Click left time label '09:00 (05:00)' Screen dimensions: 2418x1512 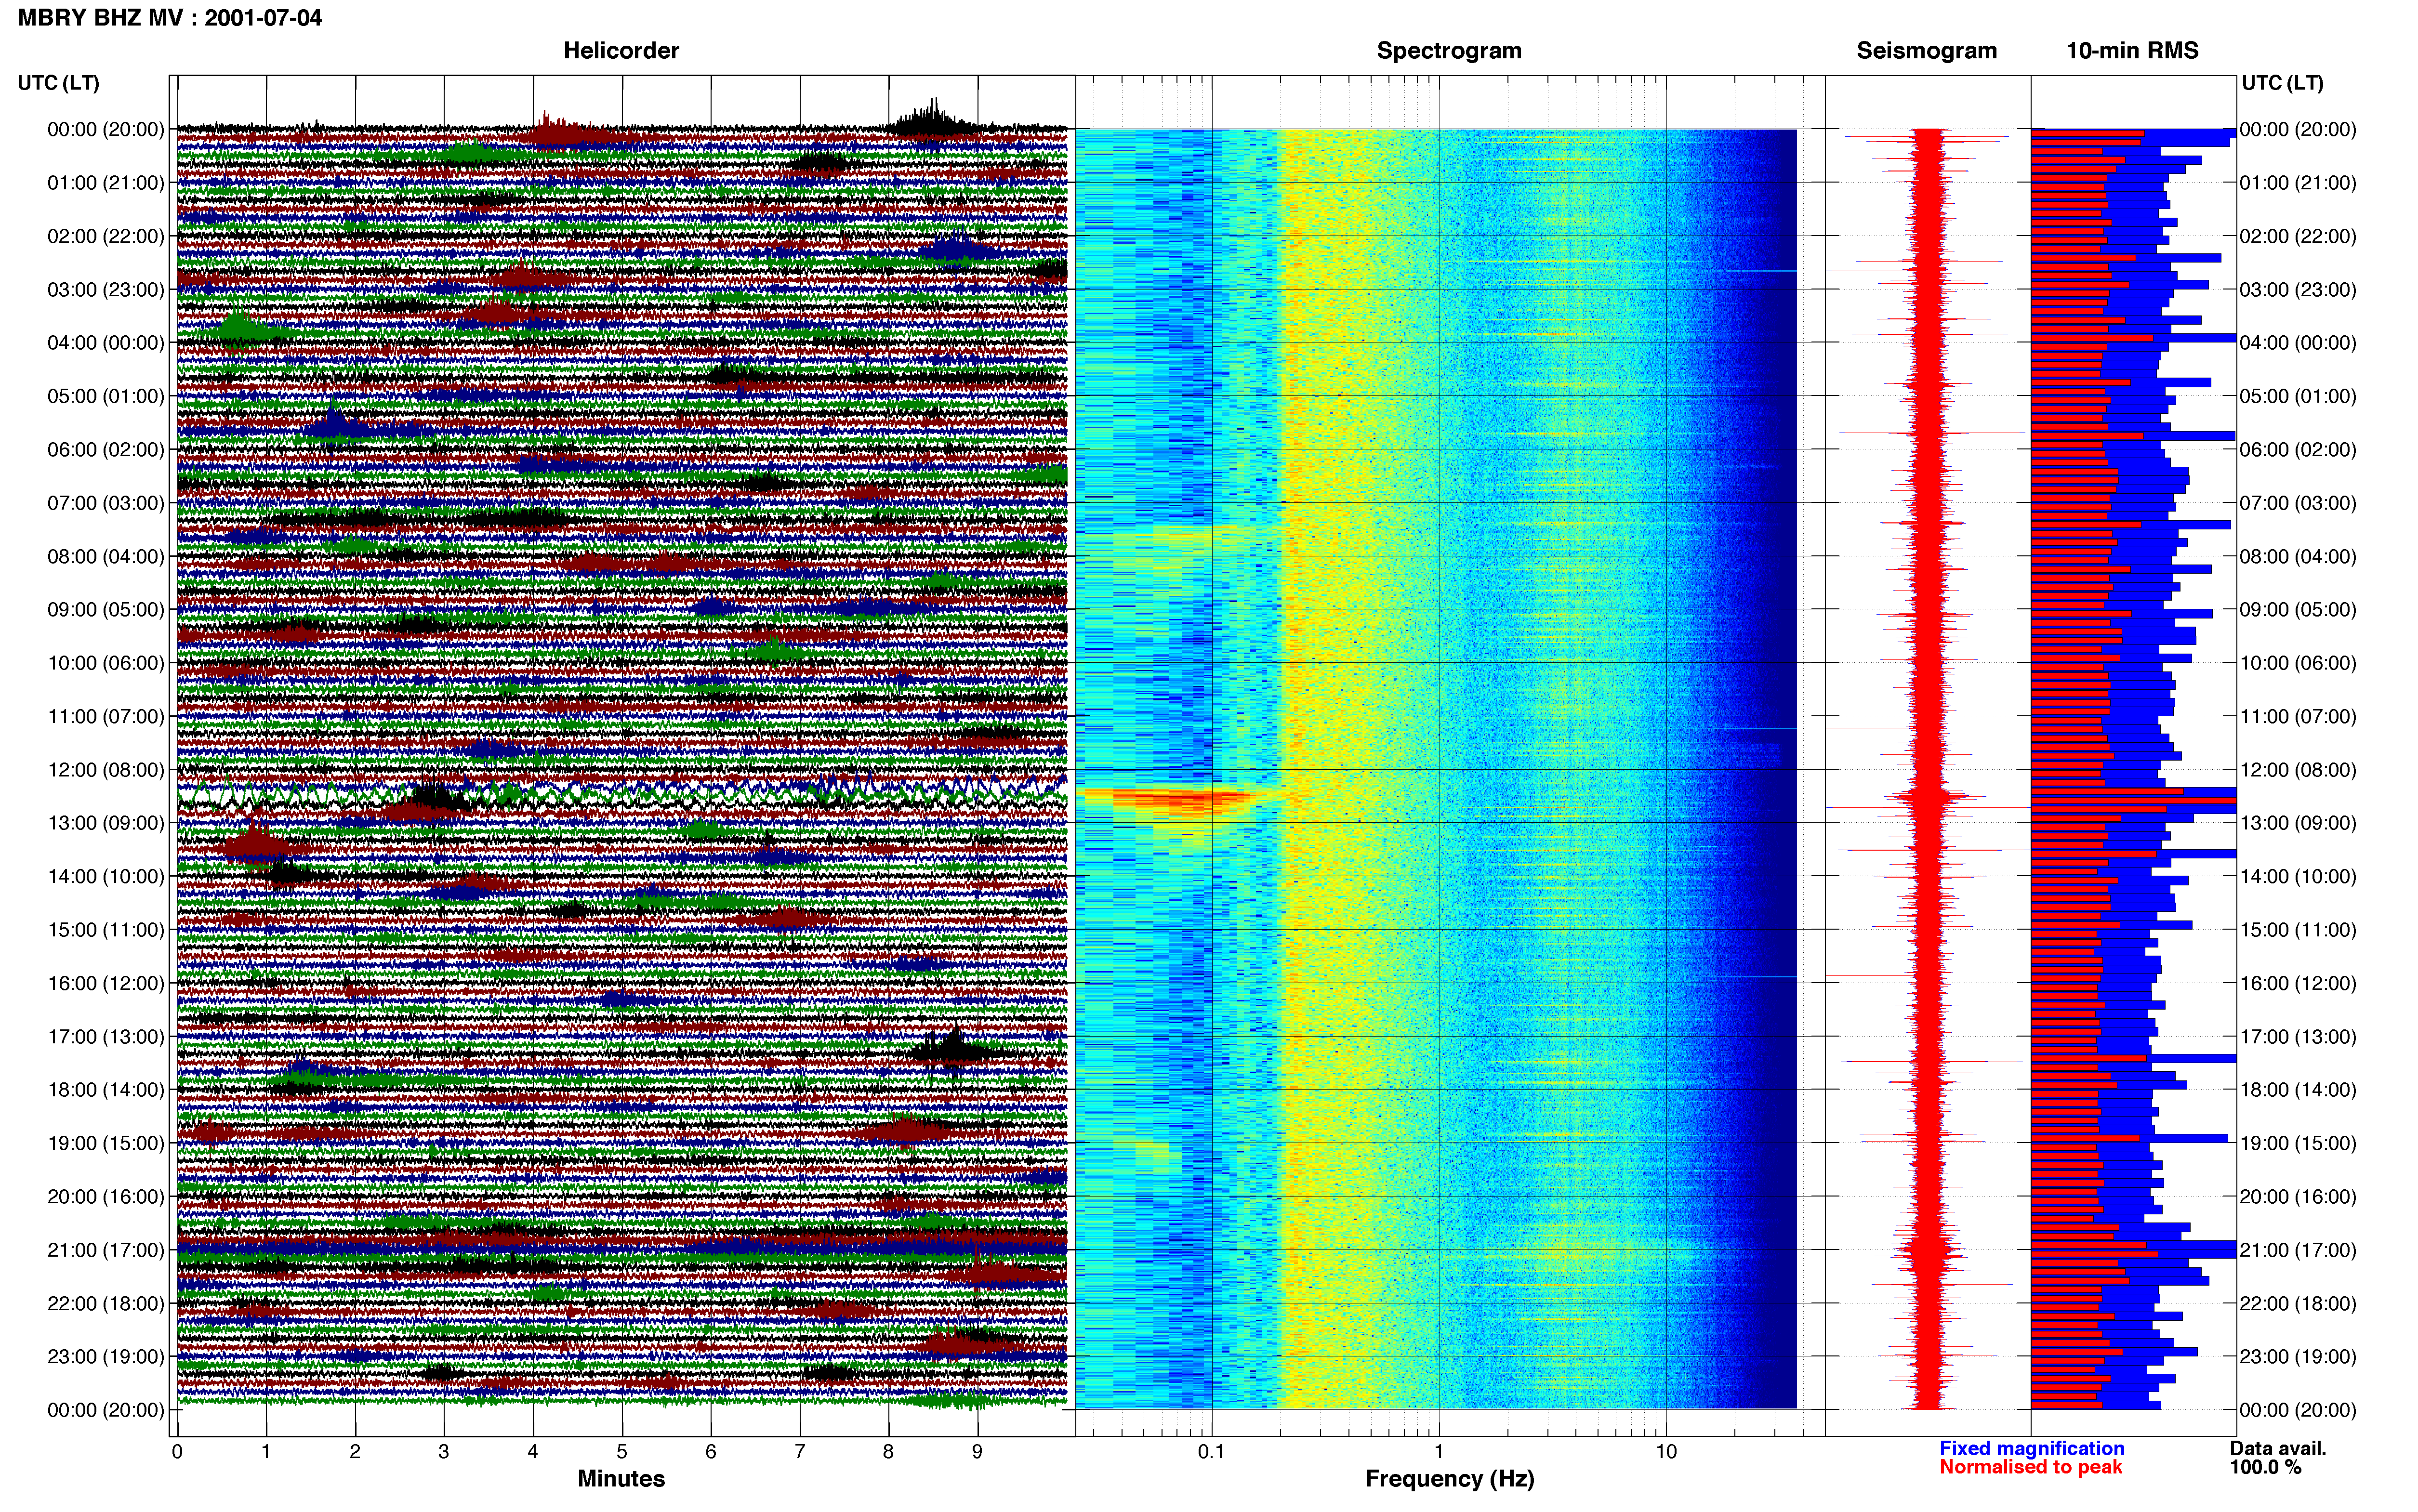tap(106, 609)
